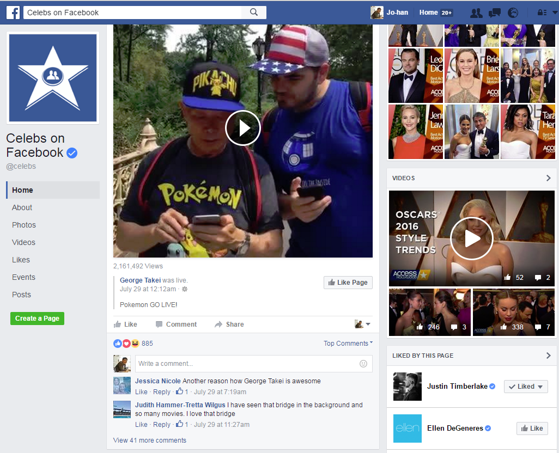The image size is (559, 453).
Task: Play the George Takei Pokemon video
Action: click(243, 128)
